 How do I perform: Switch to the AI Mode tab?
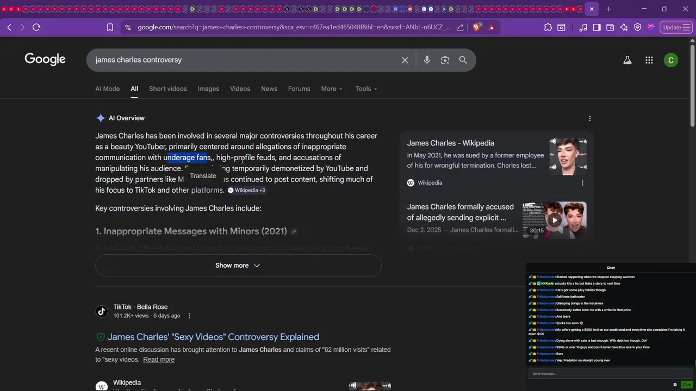click(x=107, y=89)
